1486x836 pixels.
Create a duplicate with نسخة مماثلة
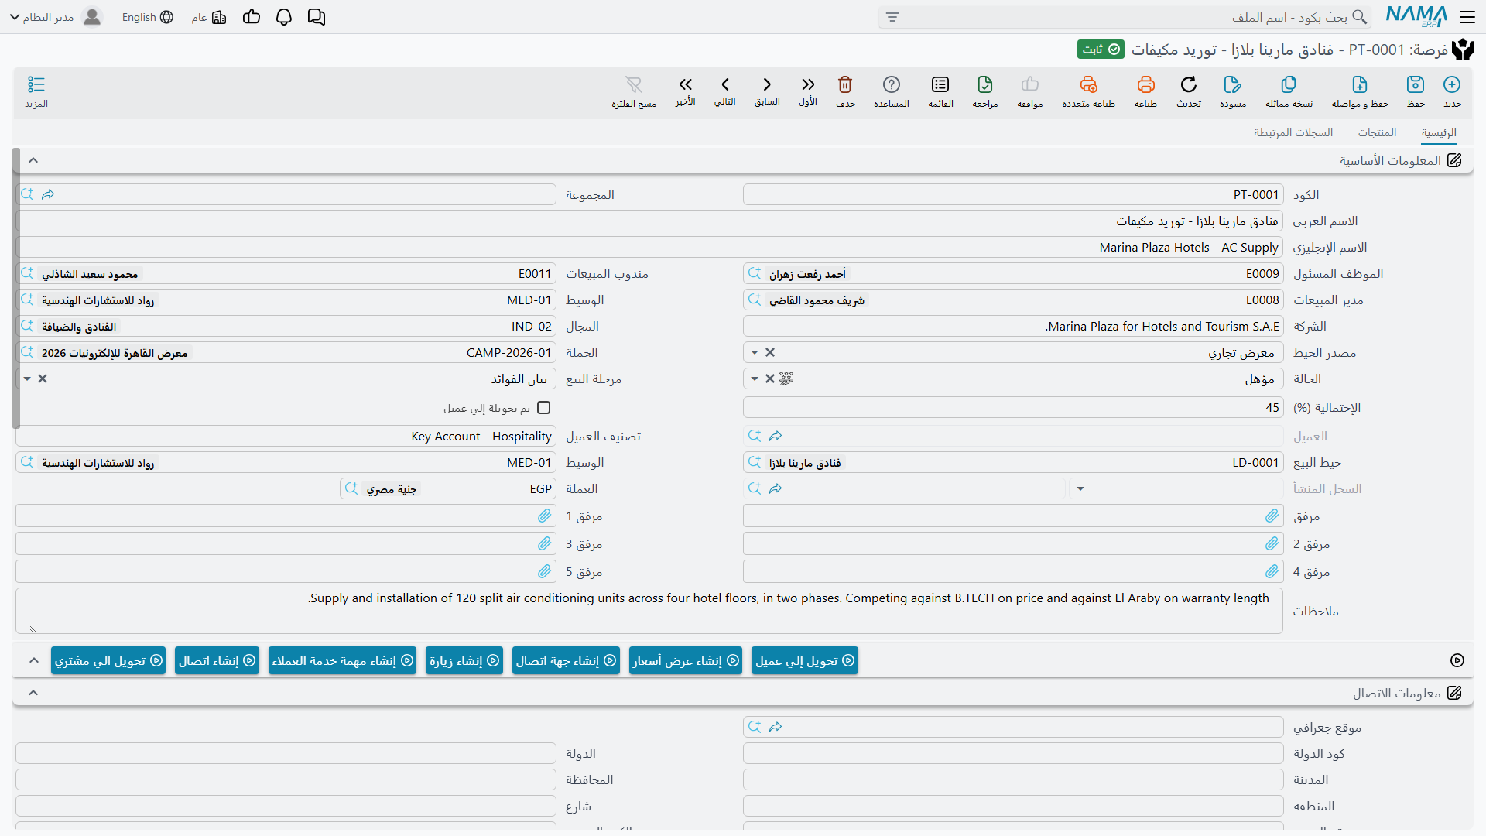1289,91
